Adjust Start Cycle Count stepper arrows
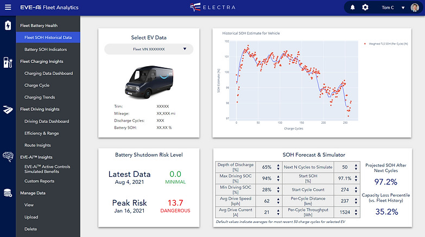425x237 pixels. 356,190
